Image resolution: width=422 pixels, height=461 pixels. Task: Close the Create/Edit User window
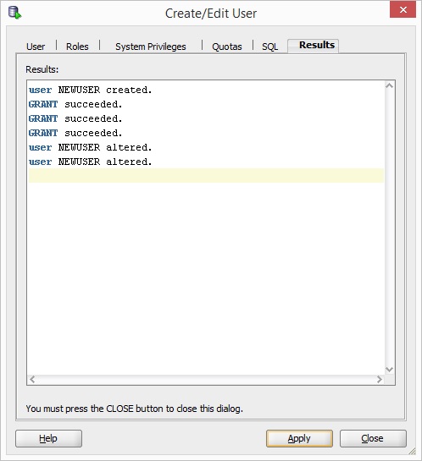coord(403,9)
